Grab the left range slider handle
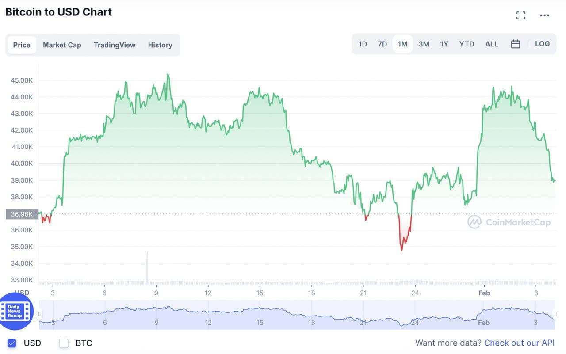The image size is (566, 354). tap(39, 314)
